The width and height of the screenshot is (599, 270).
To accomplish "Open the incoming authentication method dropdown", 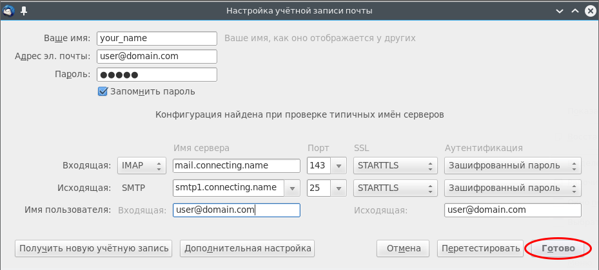I will click(x=513, y=166).
